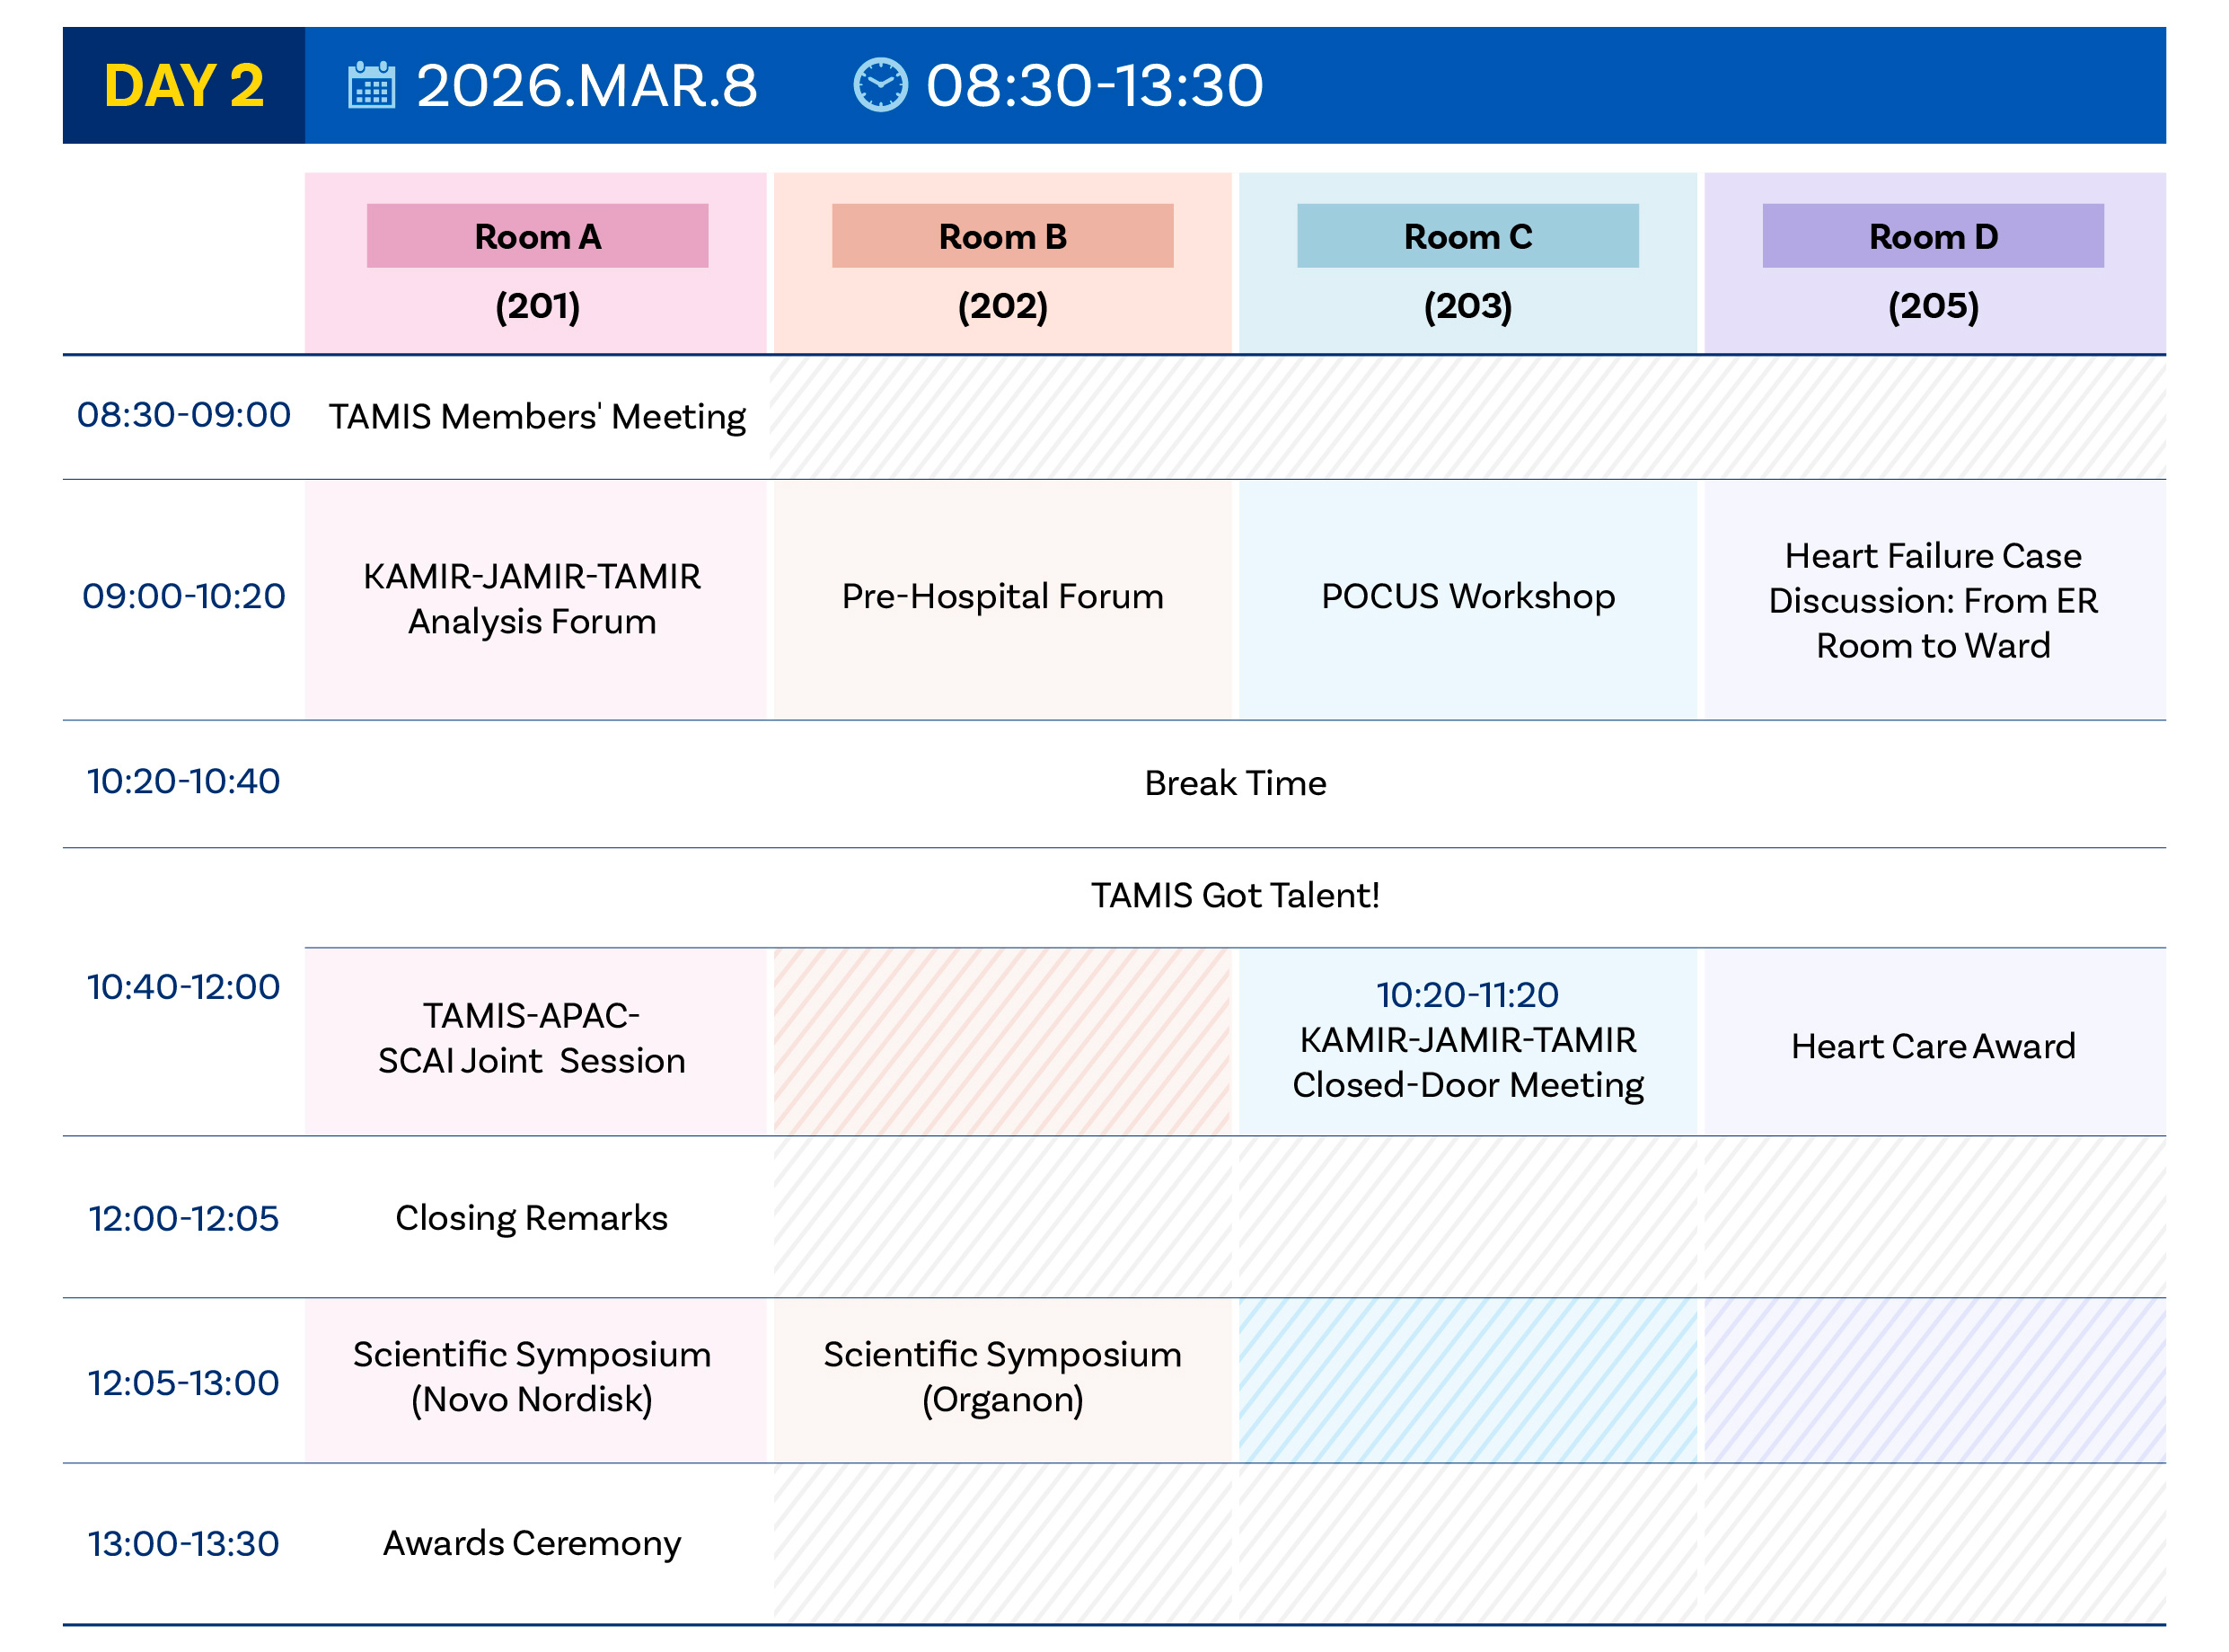Screen dimensions: 2229x1652
Task: Open the TAMIS Members' Meeting session
Action: (537, 416)
